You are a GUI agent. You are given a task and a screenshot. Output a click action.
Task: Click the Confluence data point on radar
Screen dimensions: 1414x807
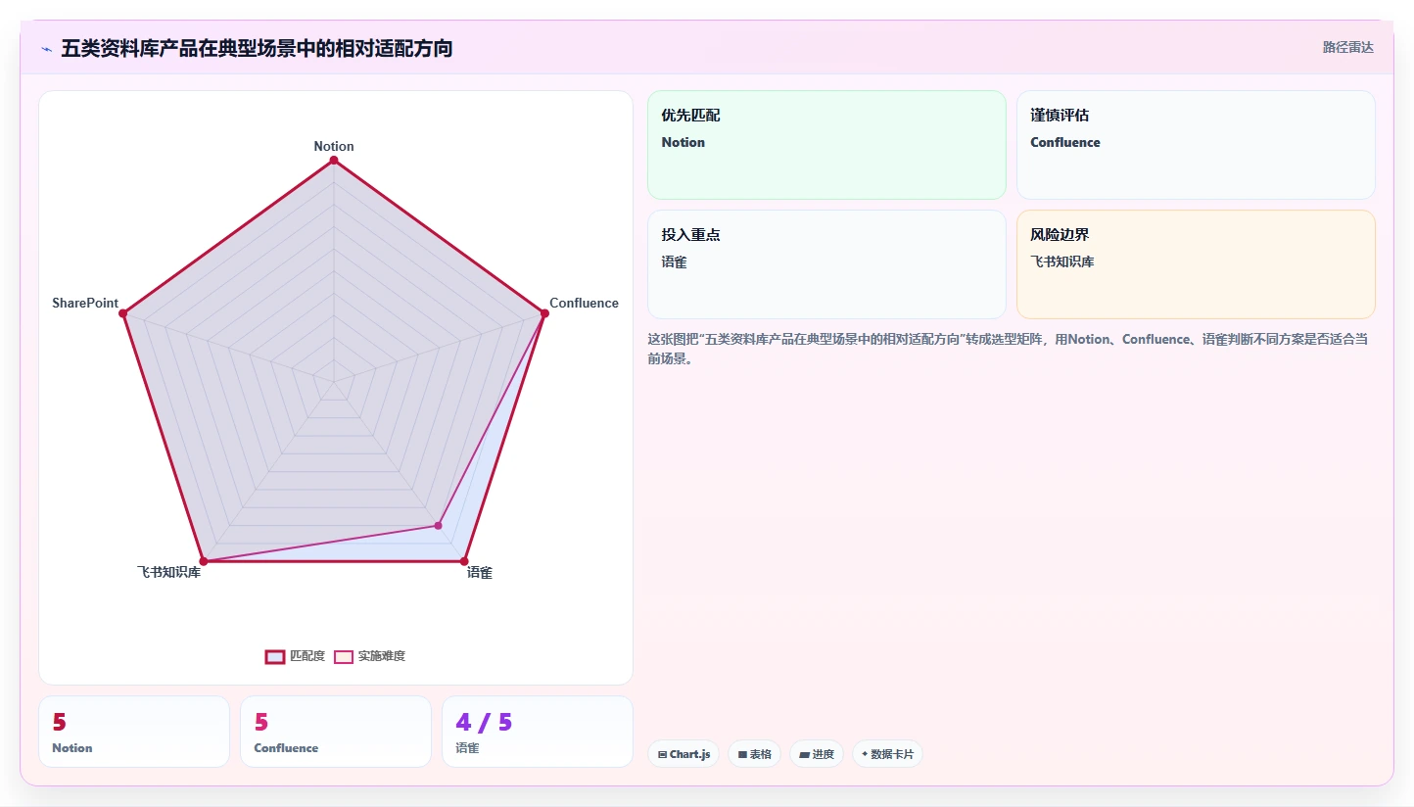(x=543, y=313)
